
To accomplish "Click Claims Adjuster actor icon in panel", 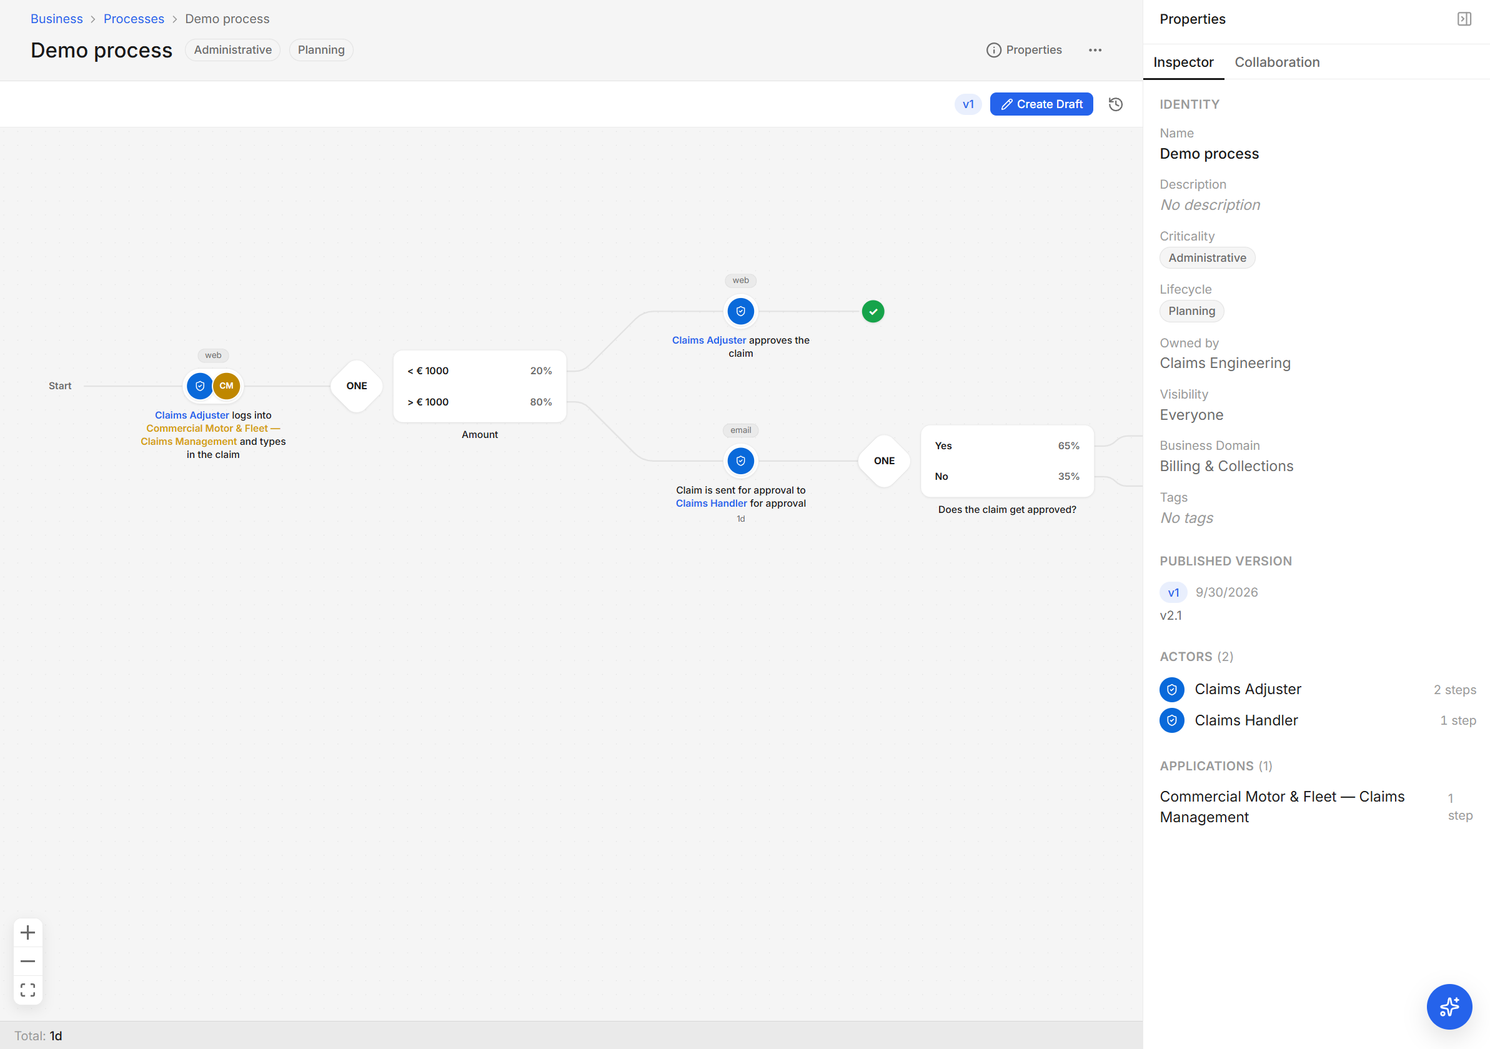I will pos(1171,689).
